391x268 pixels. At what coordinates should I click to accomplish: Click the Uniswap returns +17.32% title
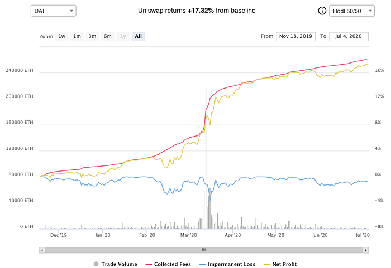pos(197,11)
